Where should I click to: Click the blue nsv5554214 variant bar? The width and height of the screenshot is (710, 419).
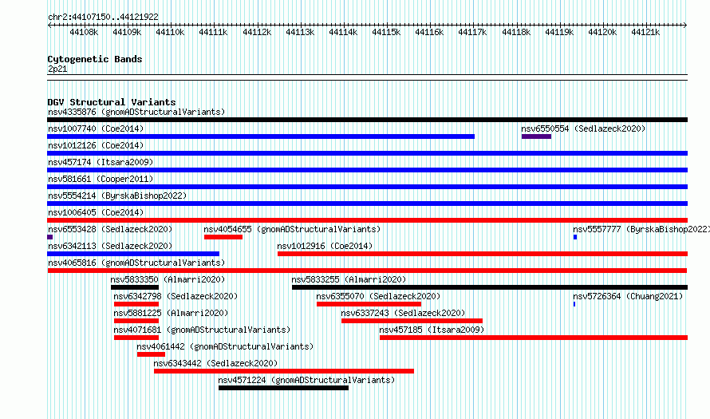[367, 204]
